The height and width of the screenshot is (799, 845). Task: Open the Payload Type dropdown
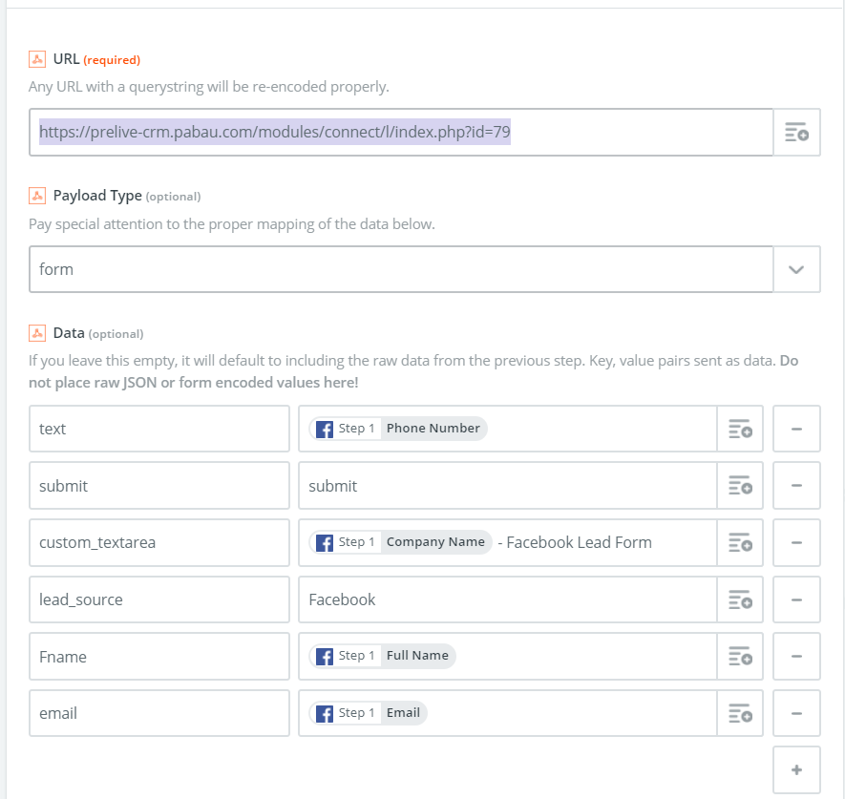(x=798, y=269)
